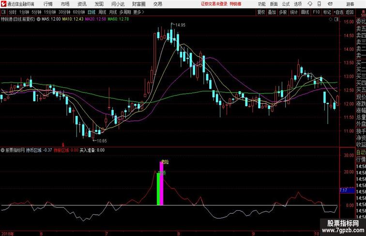Click the 多股 multi-stock button
This screenshot has width=366, height=236.
tap(283, 12)
